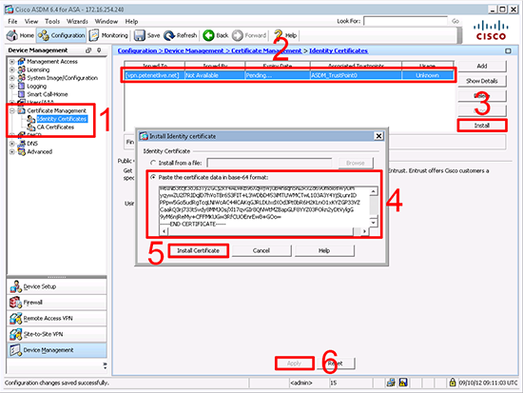
Task: Click the Device Management pane icon
Action: tap(15, 350)
